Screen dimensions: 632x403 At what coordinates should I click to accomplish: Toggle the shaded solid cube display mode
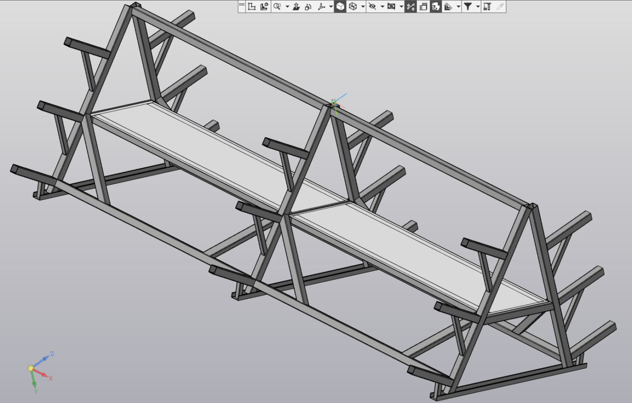point(340,7)
